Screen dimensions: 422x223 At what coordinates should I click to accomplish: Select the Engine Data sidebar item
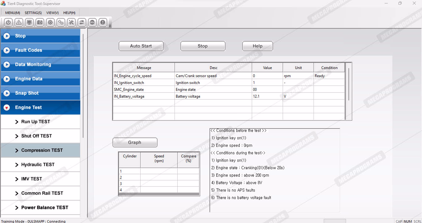click(40, 79)
